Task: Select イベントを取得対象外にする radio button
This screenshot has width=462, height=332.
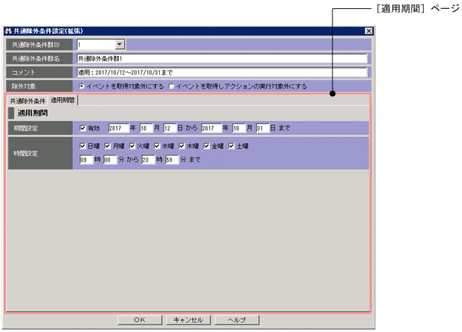Action: click(82, 86)
